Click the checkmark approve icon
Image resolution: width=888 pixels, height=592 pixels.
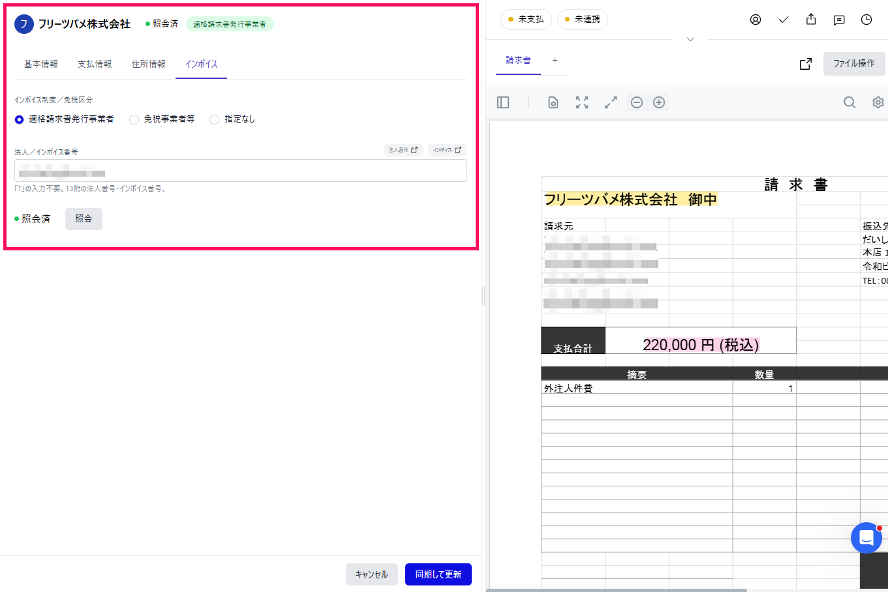pyautogui.click(x=784, y=20)
